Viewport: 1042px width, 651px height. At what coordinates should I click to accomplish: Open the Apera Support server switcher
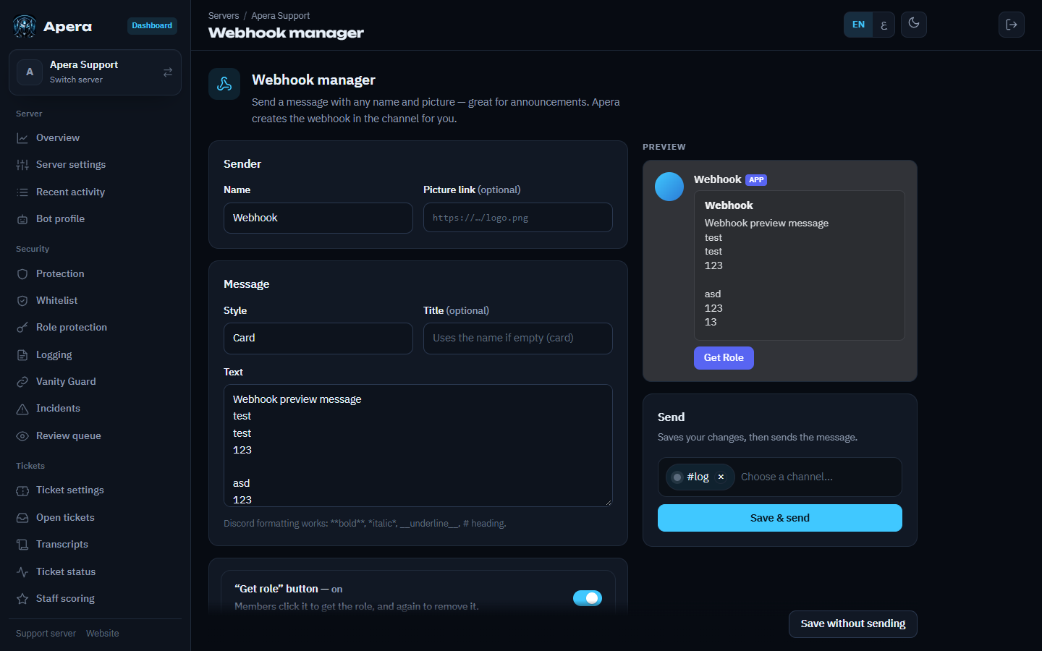tap(95, 72)
